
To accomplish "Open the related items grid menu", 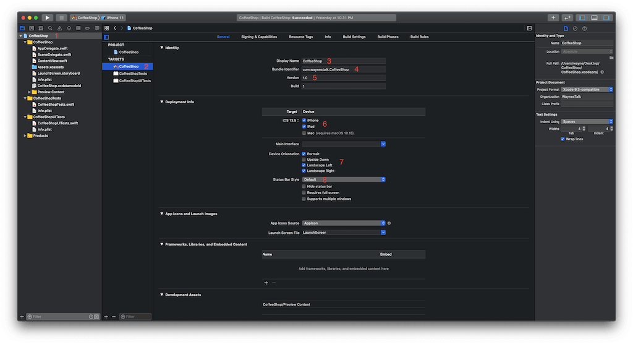I will [106, 28].
